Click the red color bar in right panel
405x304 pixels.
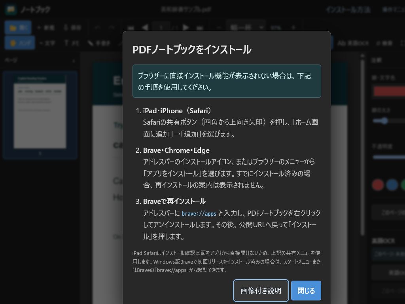389,91
